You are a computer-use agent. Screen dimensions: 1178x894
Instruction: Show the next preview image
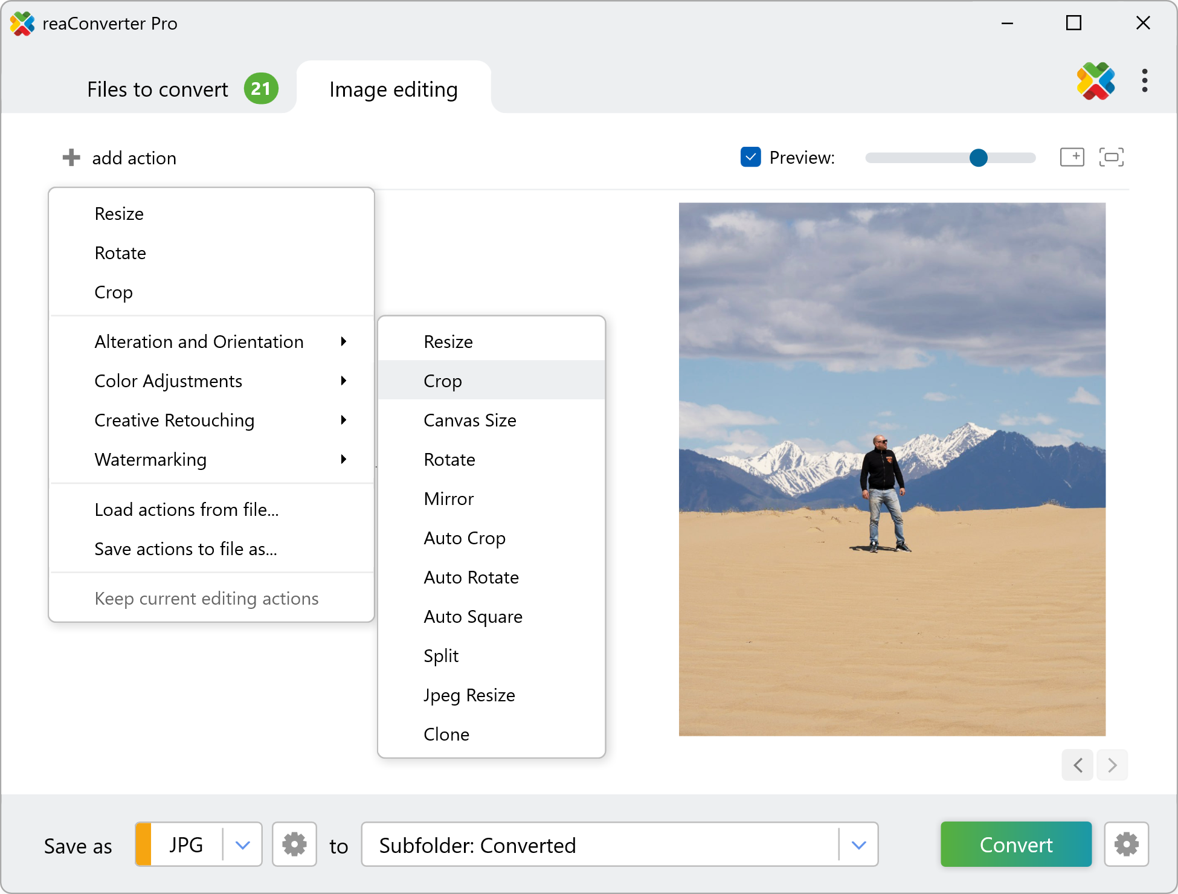click(x=1112, y=765)
